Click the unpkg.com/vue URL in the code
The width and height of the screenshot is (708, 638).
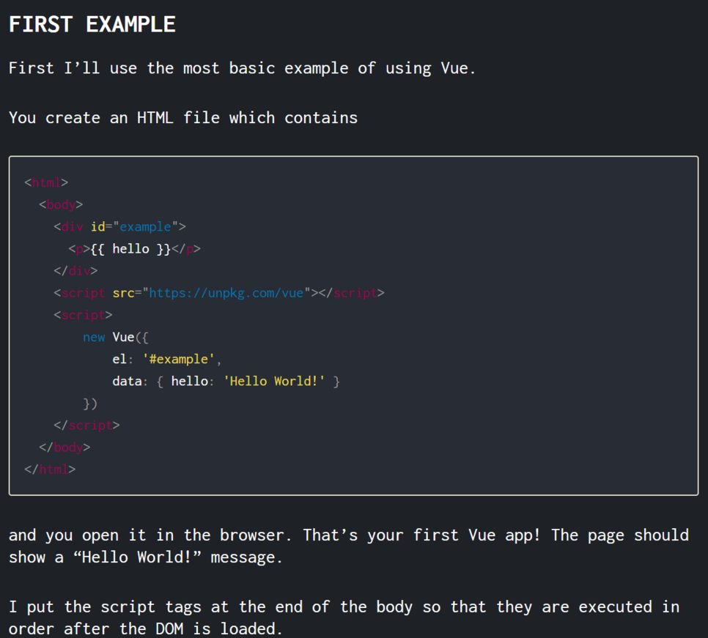(x=226, y=293)
